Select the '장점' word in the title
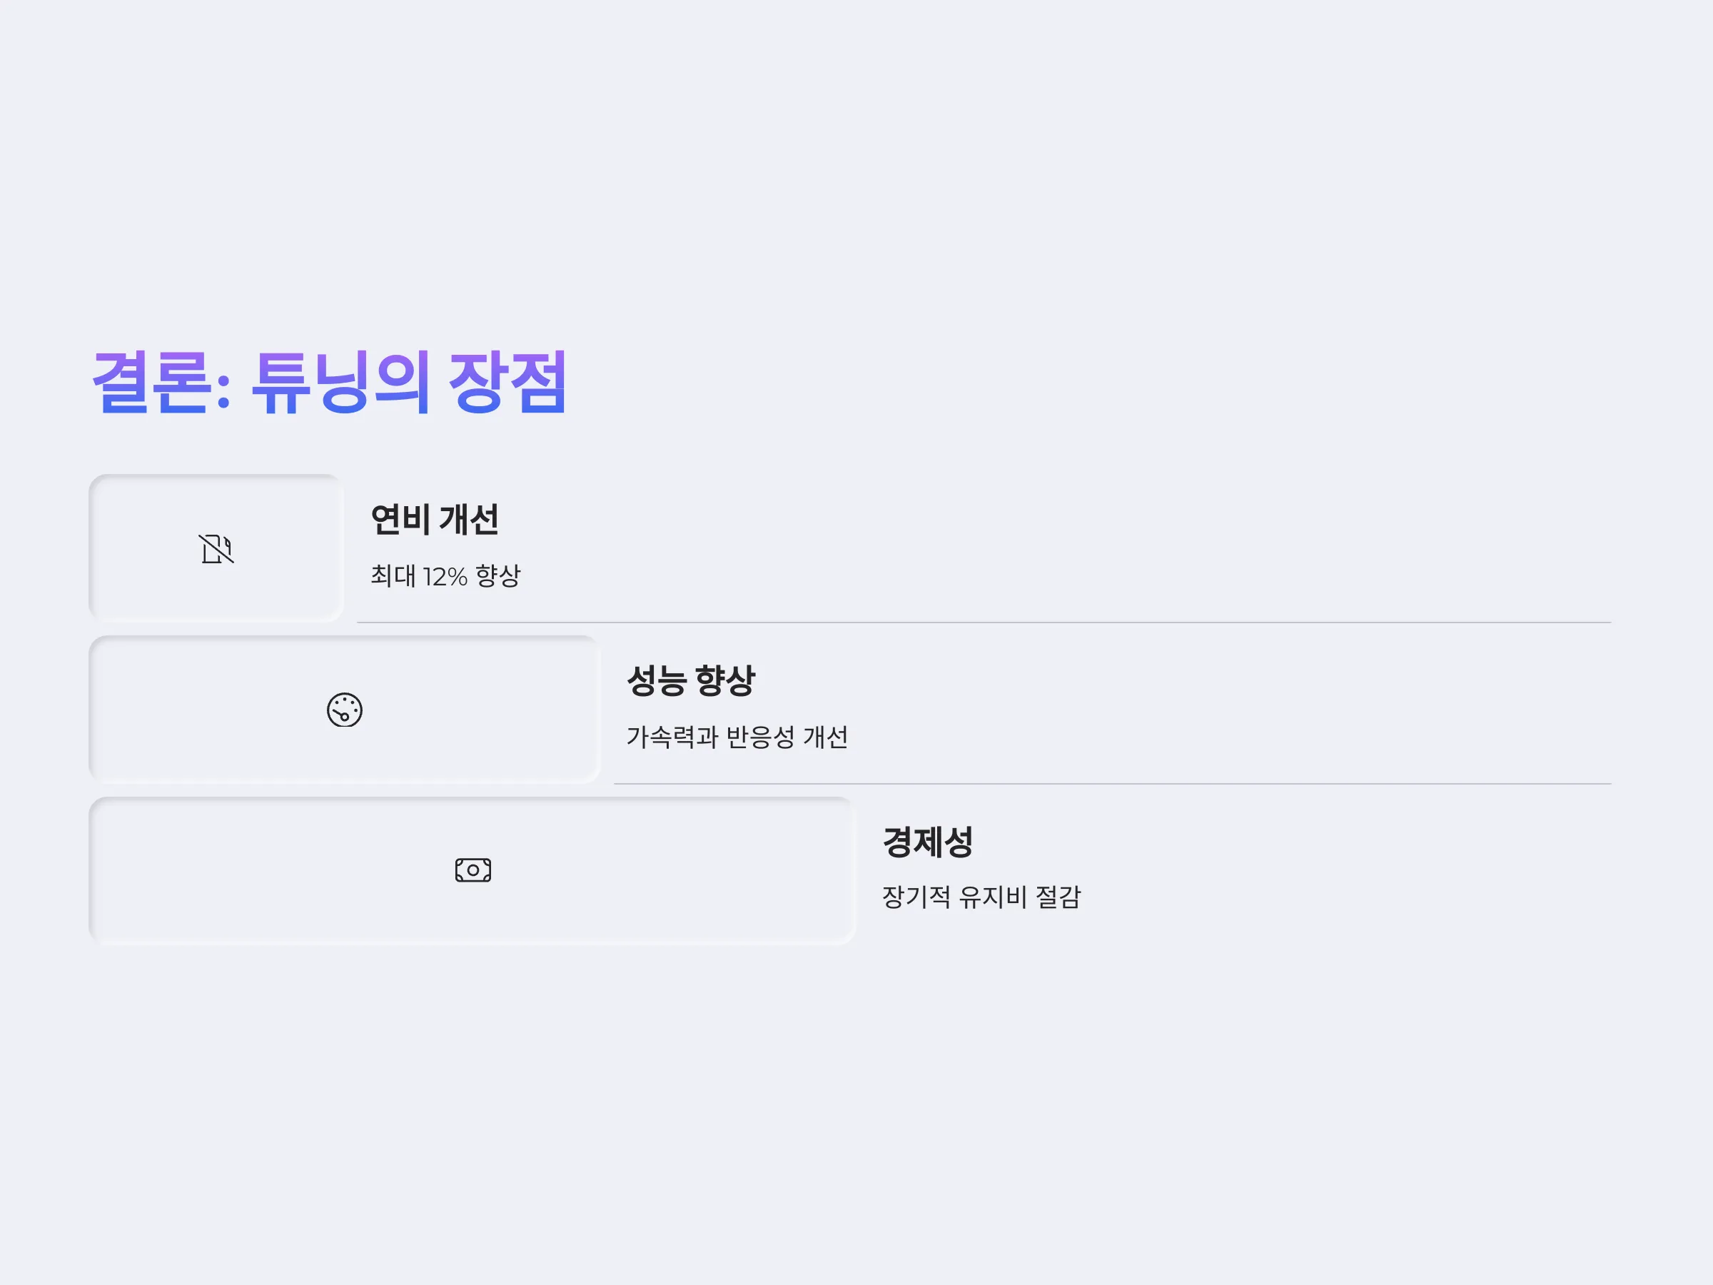The image size is (1713, 1285). coord(508,382)
